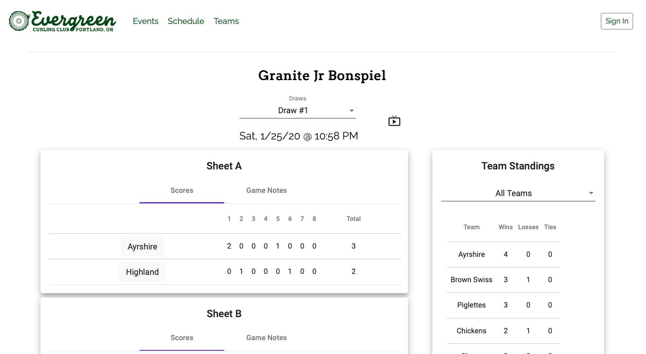Open the All Teams filter dropdown
646x354 pixels.
[513, 193]
